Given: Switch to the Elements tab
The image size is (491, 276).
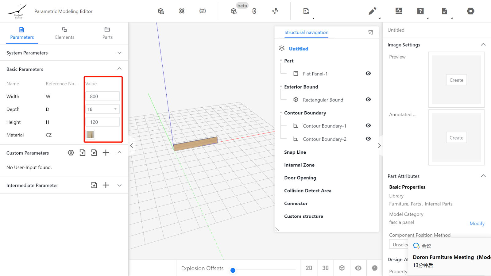Looking at the screenshot, I should coord(64,33).
